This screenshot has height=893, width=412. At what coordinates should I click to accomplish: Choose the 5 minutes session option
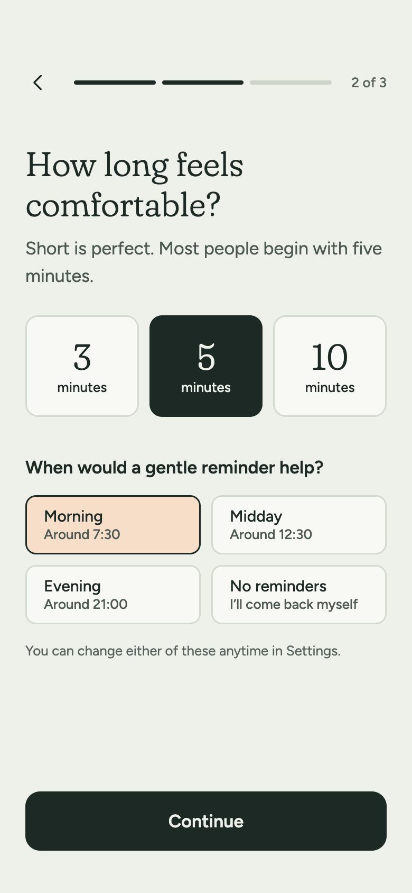point(206,366)
